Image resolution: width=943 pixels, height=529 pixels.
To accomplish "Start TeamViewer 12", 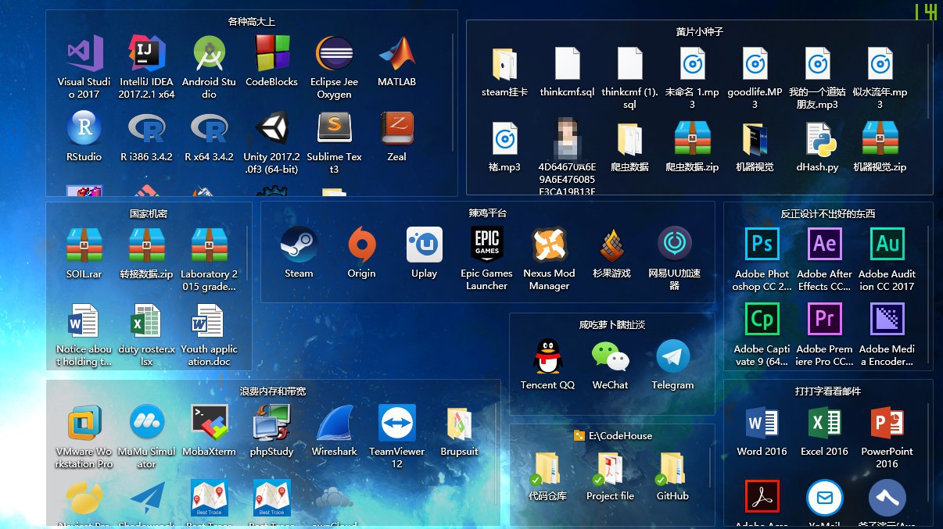I will pyautogui.click(x=396, y=424).
